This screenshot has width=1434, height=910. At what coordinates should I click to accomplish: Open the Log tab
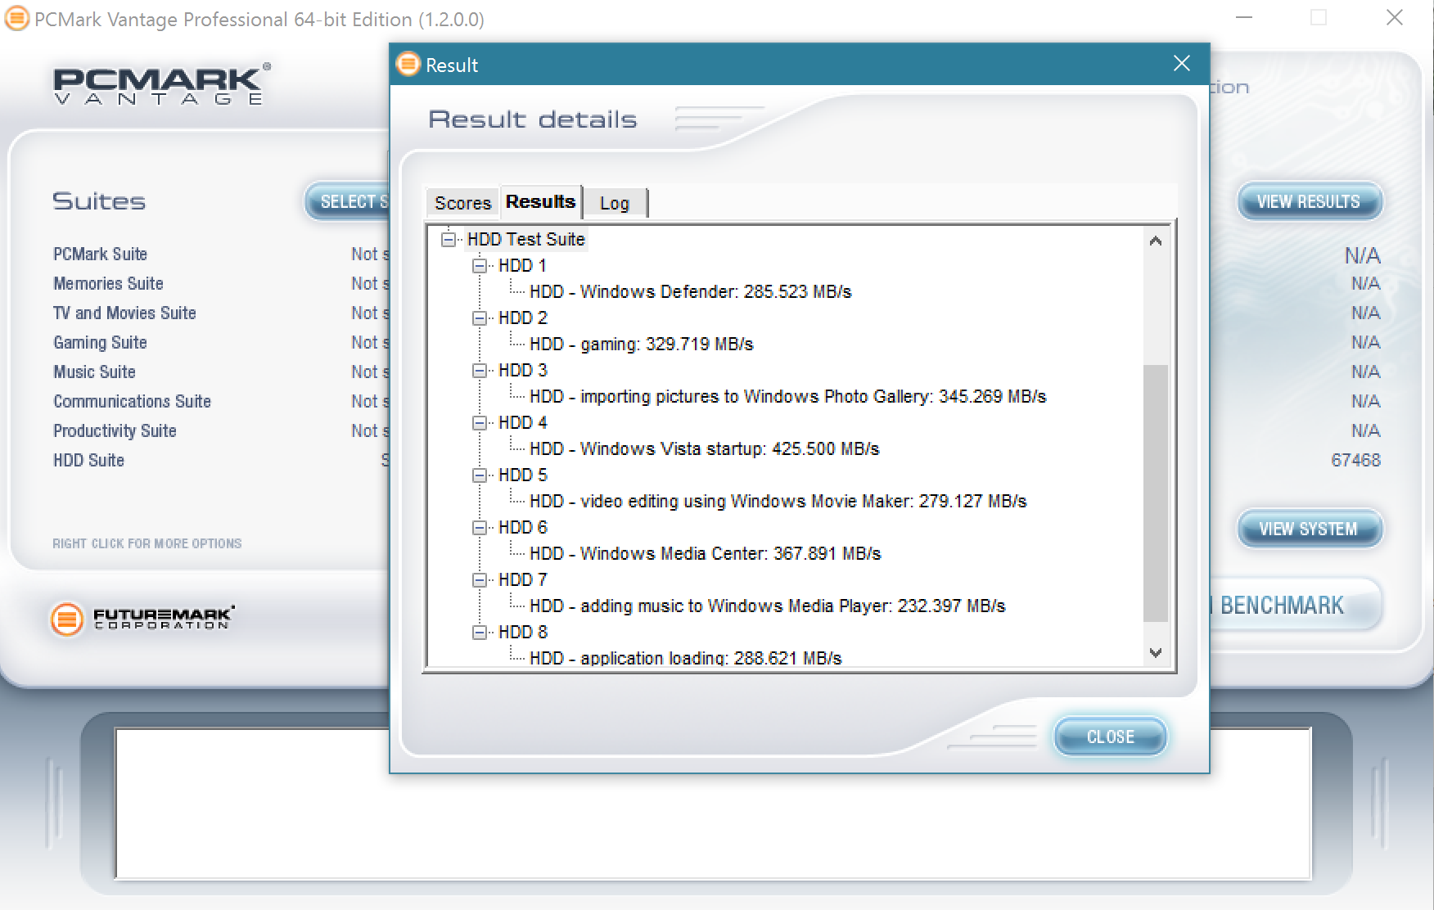click(614, 203)
